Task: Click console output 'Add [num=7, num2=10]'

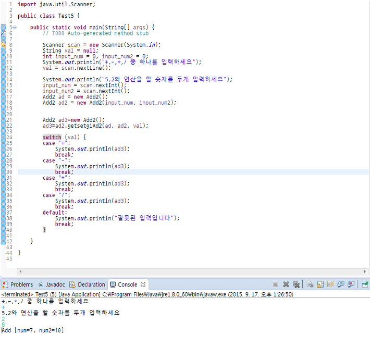Action: pyautogui.click(x=32, y=330)
